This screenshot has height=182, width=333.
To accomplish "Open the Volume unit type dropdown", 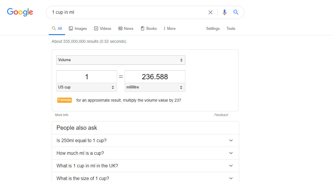I will pos(121,60).
